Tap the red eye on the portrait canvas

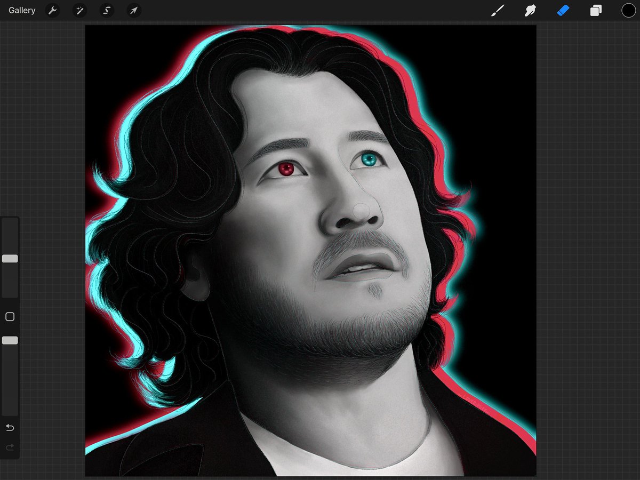[287, 169]
